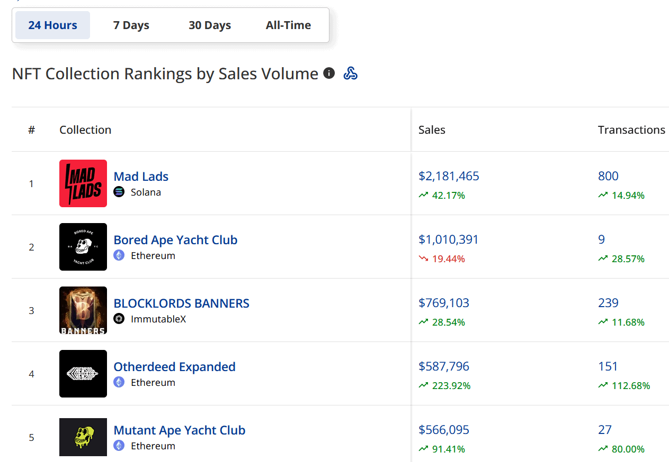The height and width of the screenshot is (462, 669).
Task: Click the Solana label under Mad Lads
Action: pyautogui.click(x=146, y=192)
